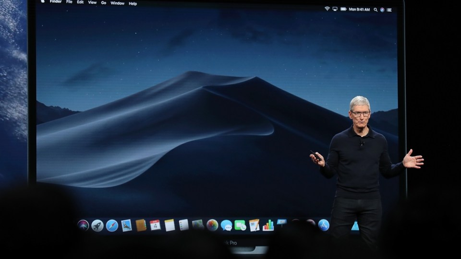Open Siri from the Dock
Viewport: 461px width, 259px height.
[83, 225]
